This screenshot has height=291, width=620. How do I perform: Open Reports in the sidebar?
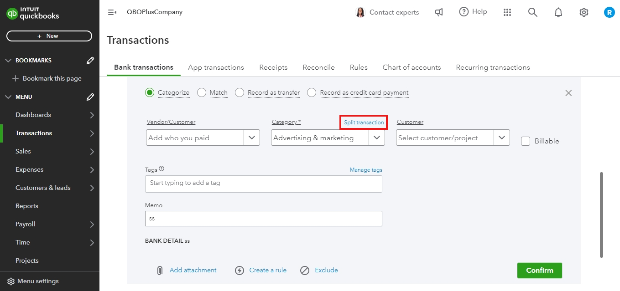[x=27, y=206]
